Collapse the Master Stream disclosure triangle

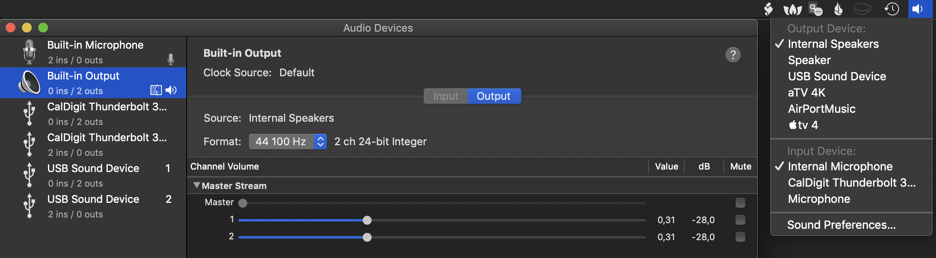pyautogui.click(x=197, y=185)
